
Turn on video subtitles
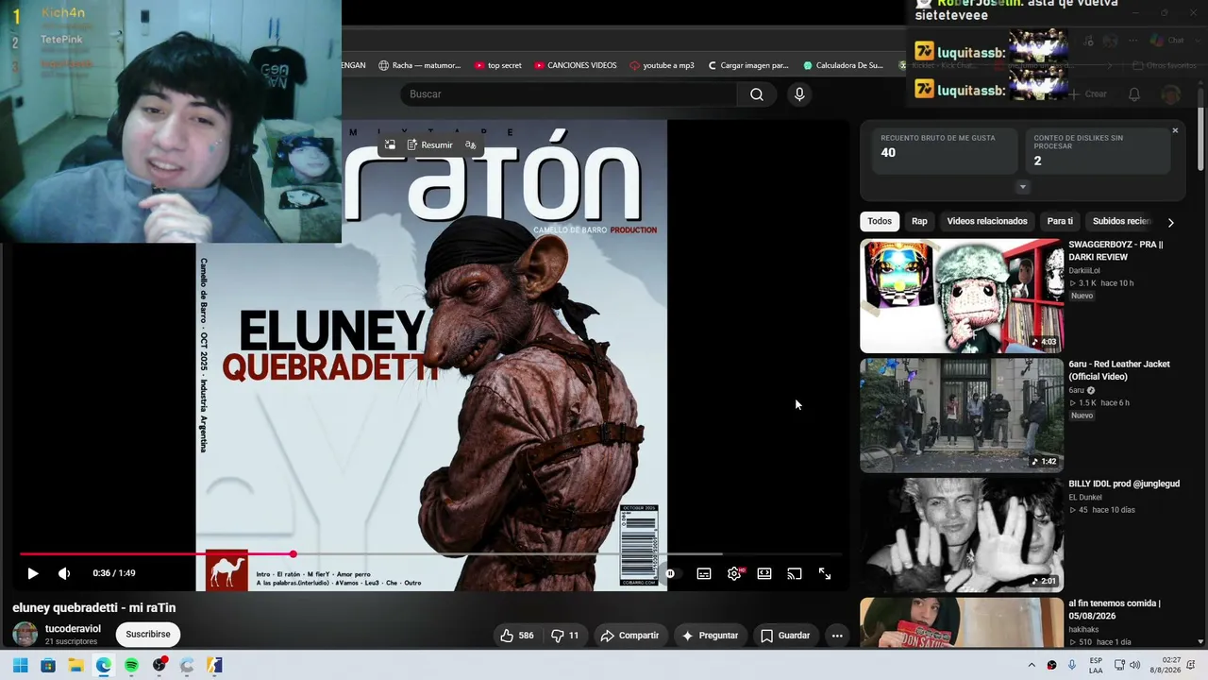point(704,573)
